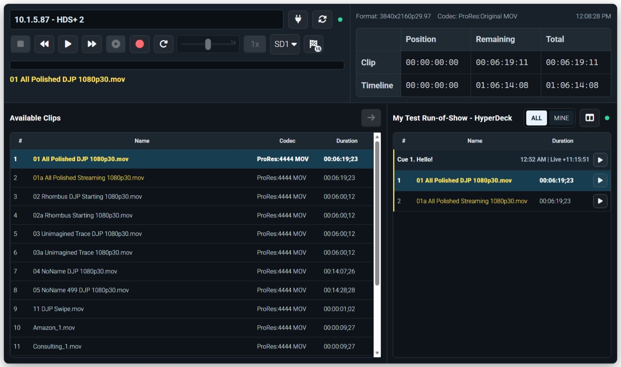Viewport: 621px width, 367px height.
Task: Select clip 04 NoName DJP 1080p30.mov
Action: [192, 271]
